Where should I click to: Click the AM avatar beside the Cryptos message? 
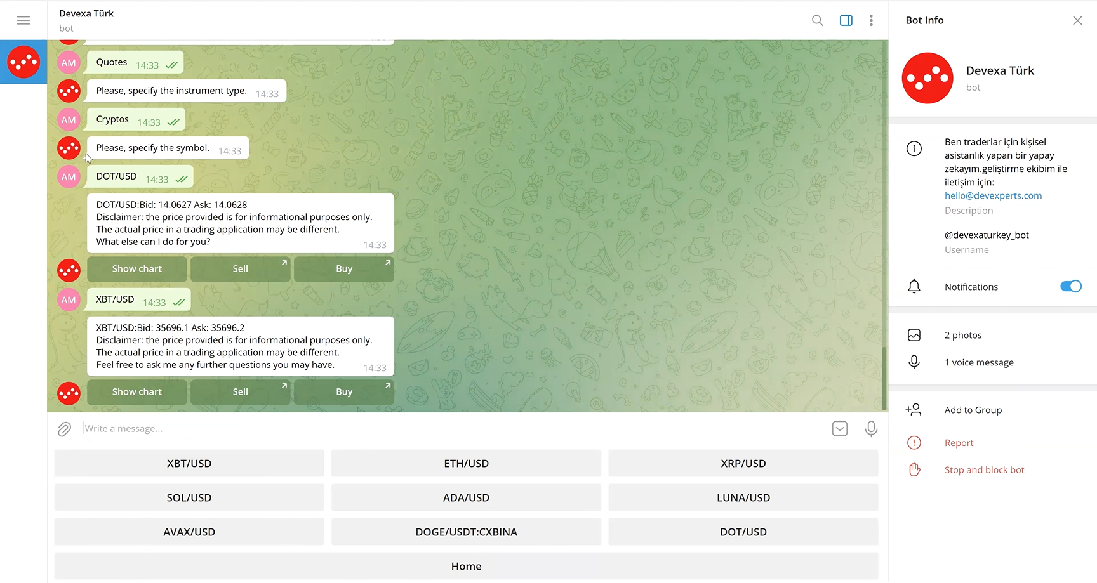tap(69, 120)
